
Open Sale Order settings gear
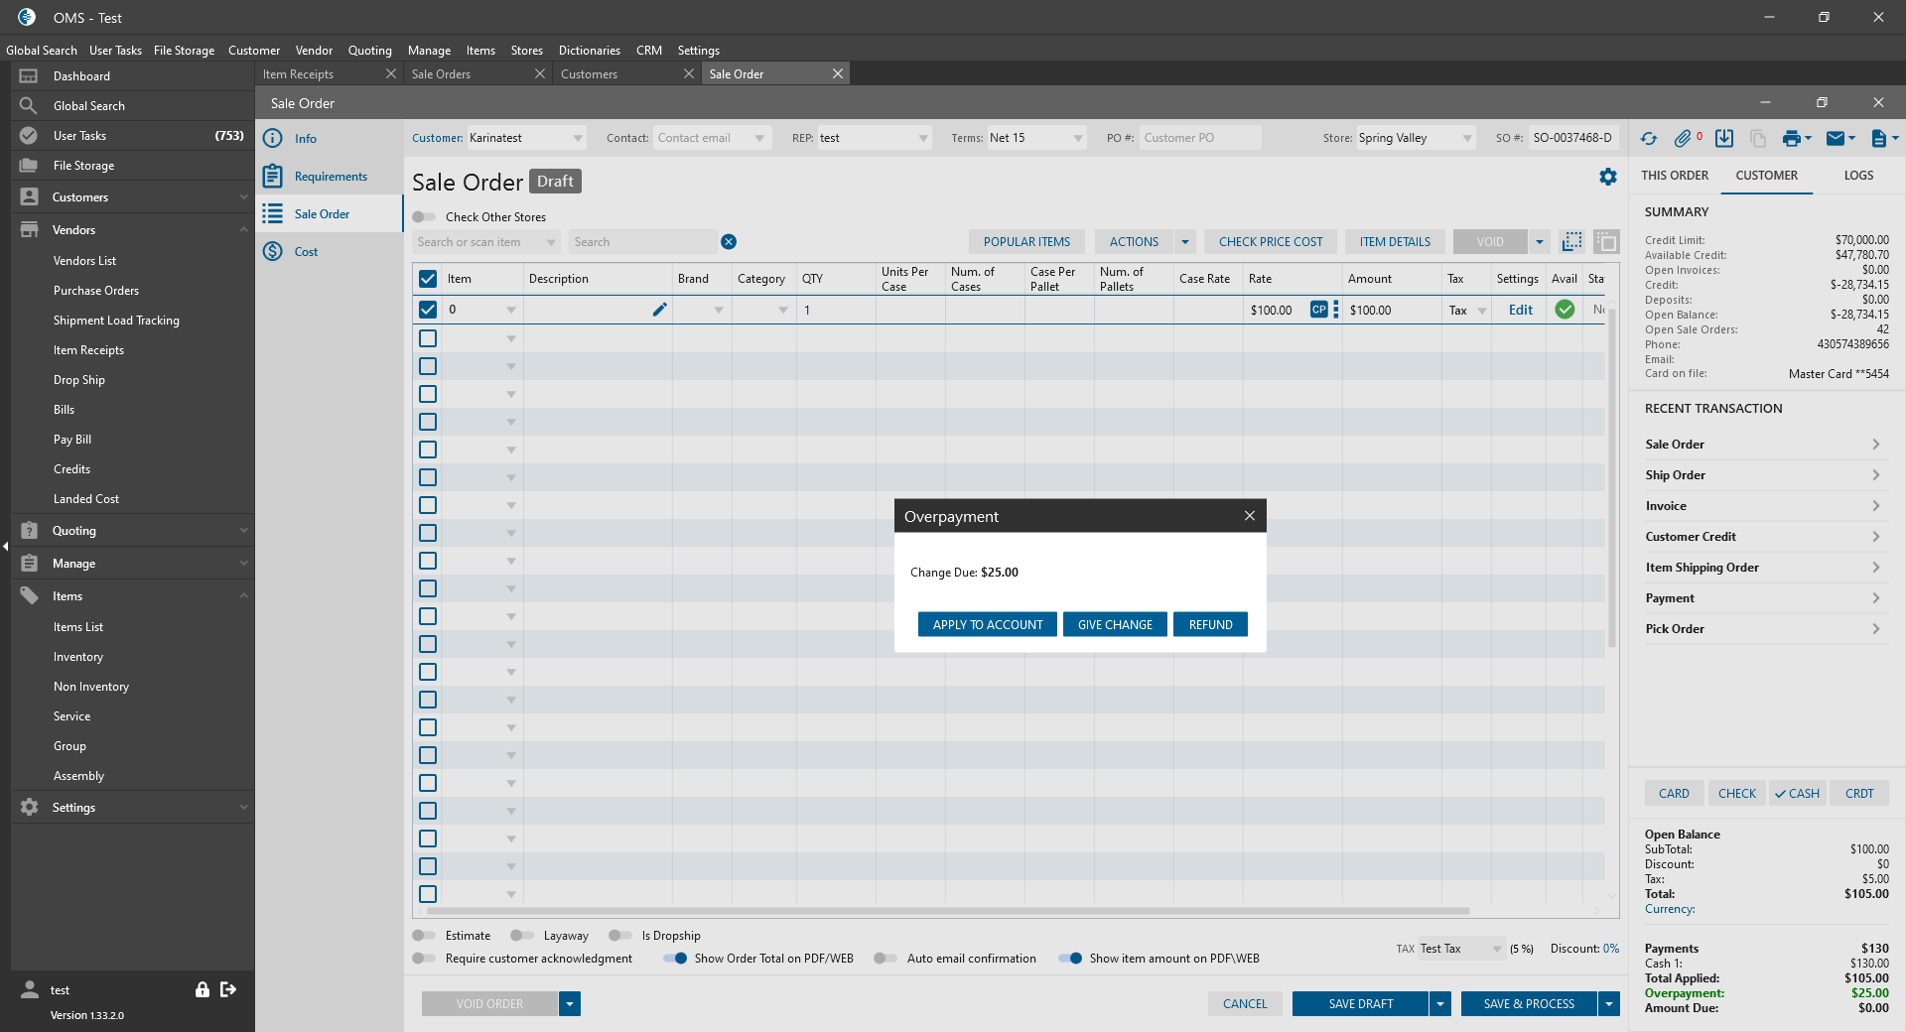pyautogui.click(x=1608, y=177)
